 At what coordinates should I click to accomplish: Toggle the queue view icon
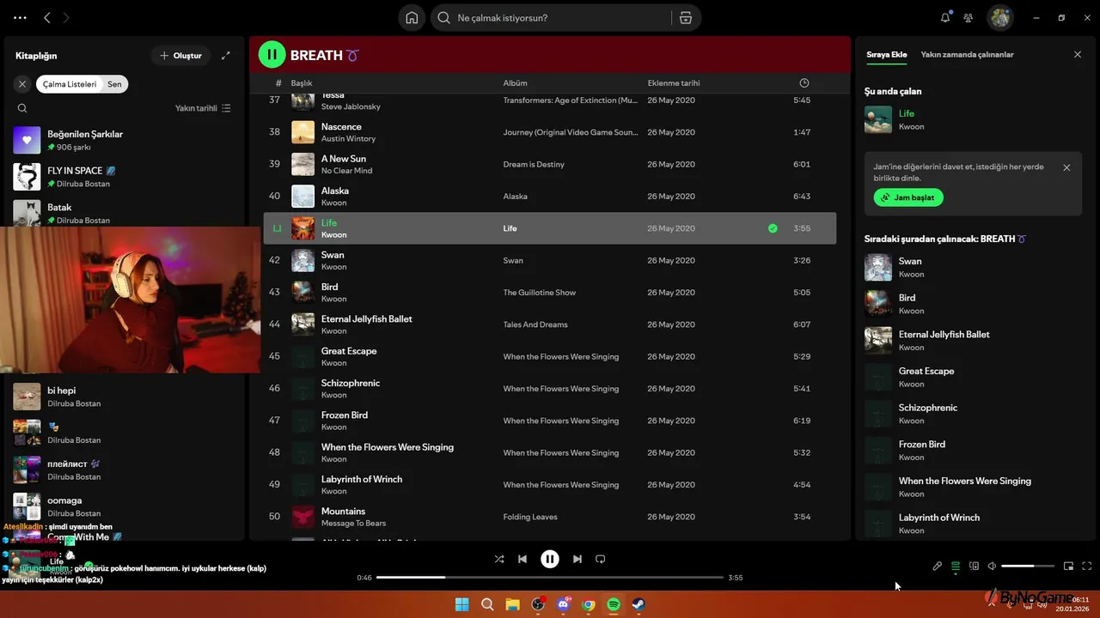click(x=956, y=566)
